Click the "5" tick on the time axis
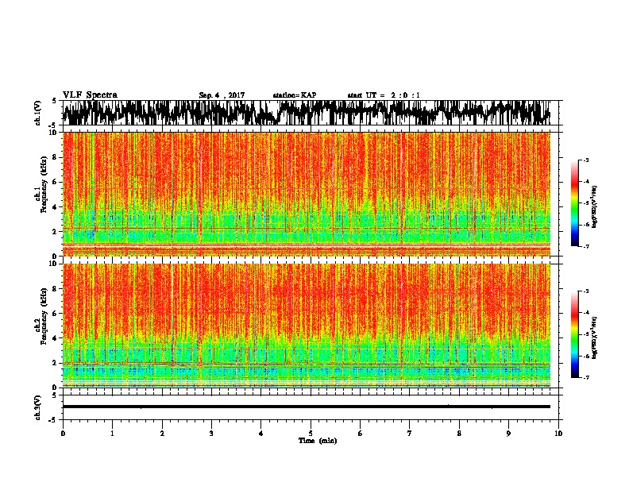 311,434
